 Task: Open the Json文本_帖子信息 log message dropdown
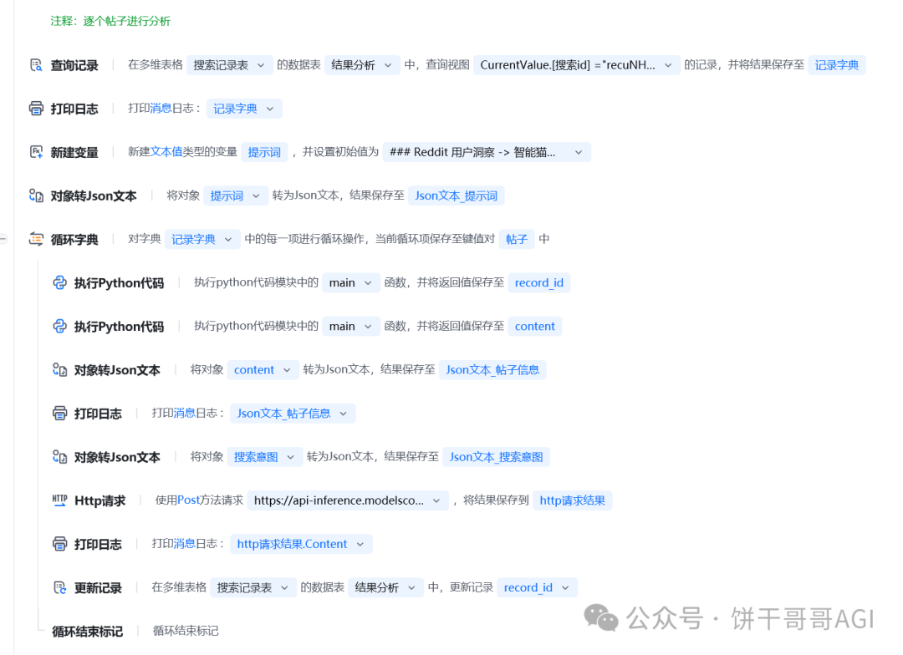point(293,414)
